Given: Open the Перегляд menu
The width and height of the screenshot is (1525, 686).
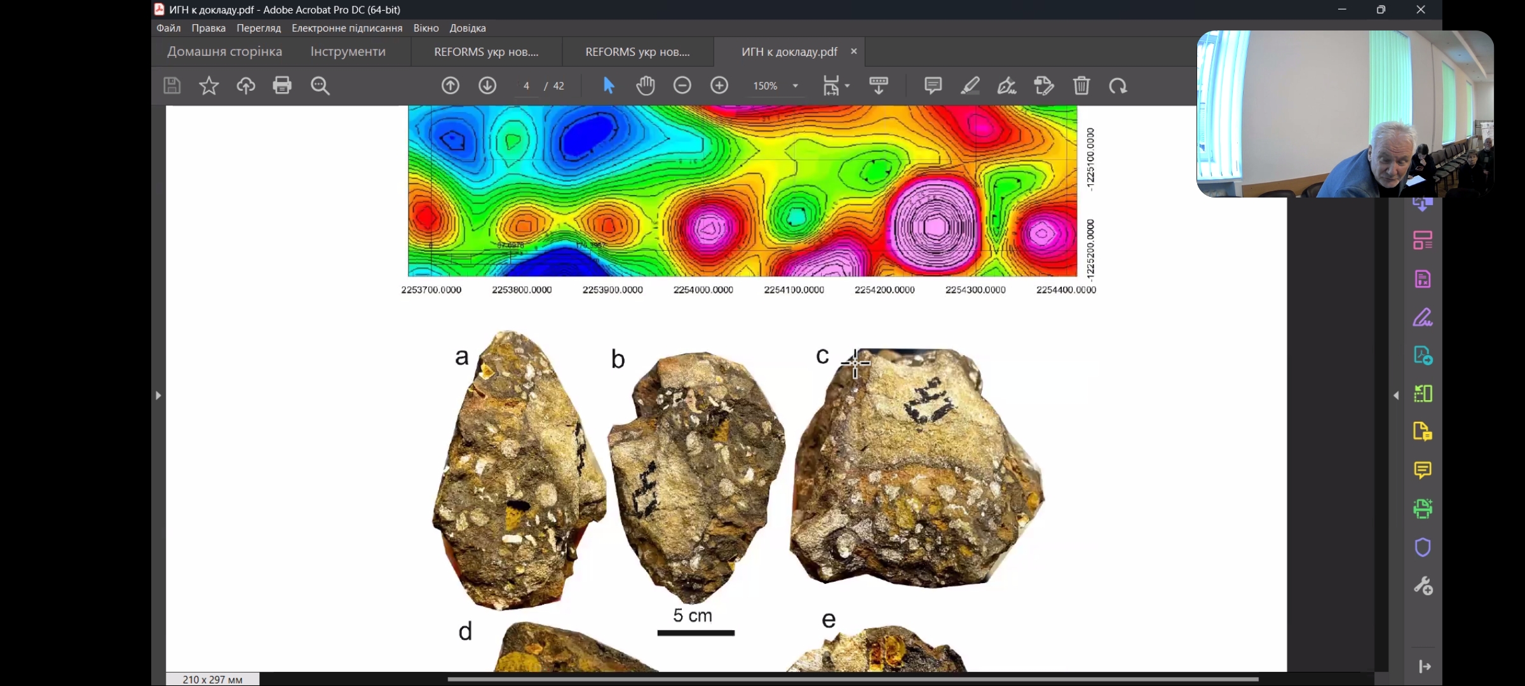Looking at the screenshot, I should [x=259, y=28].
